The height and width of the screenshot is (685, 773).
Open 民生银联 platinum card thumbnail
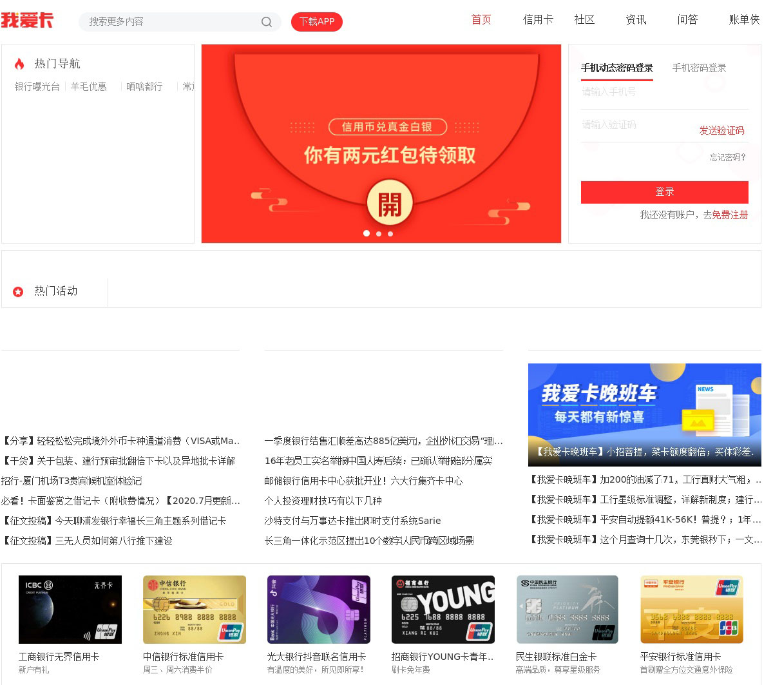click(568, 610)
